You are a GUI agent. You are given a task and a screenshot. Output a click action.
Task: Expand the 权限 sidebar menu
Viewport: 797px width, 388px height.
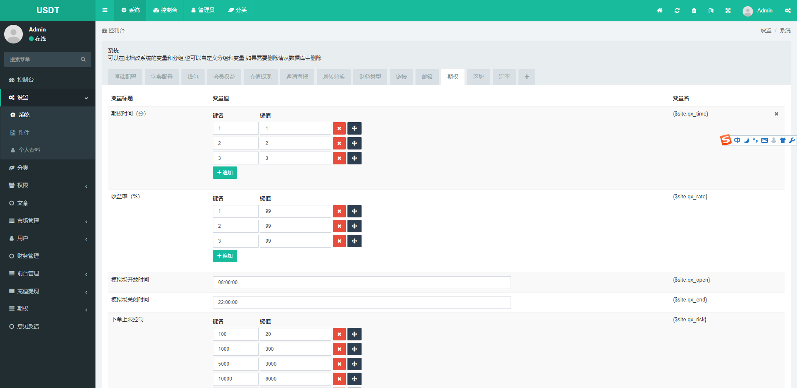pyautogui.click(x=48, y=186)
